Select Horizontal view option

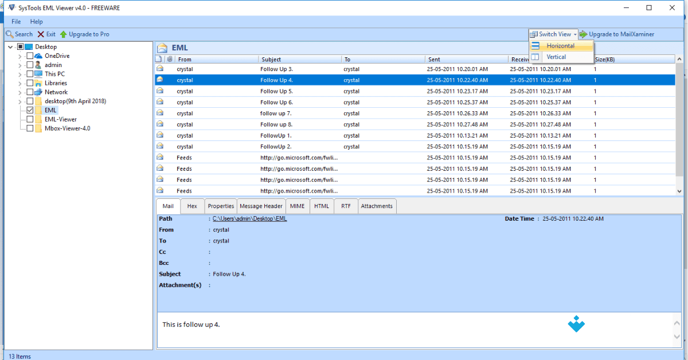point(559,45)
